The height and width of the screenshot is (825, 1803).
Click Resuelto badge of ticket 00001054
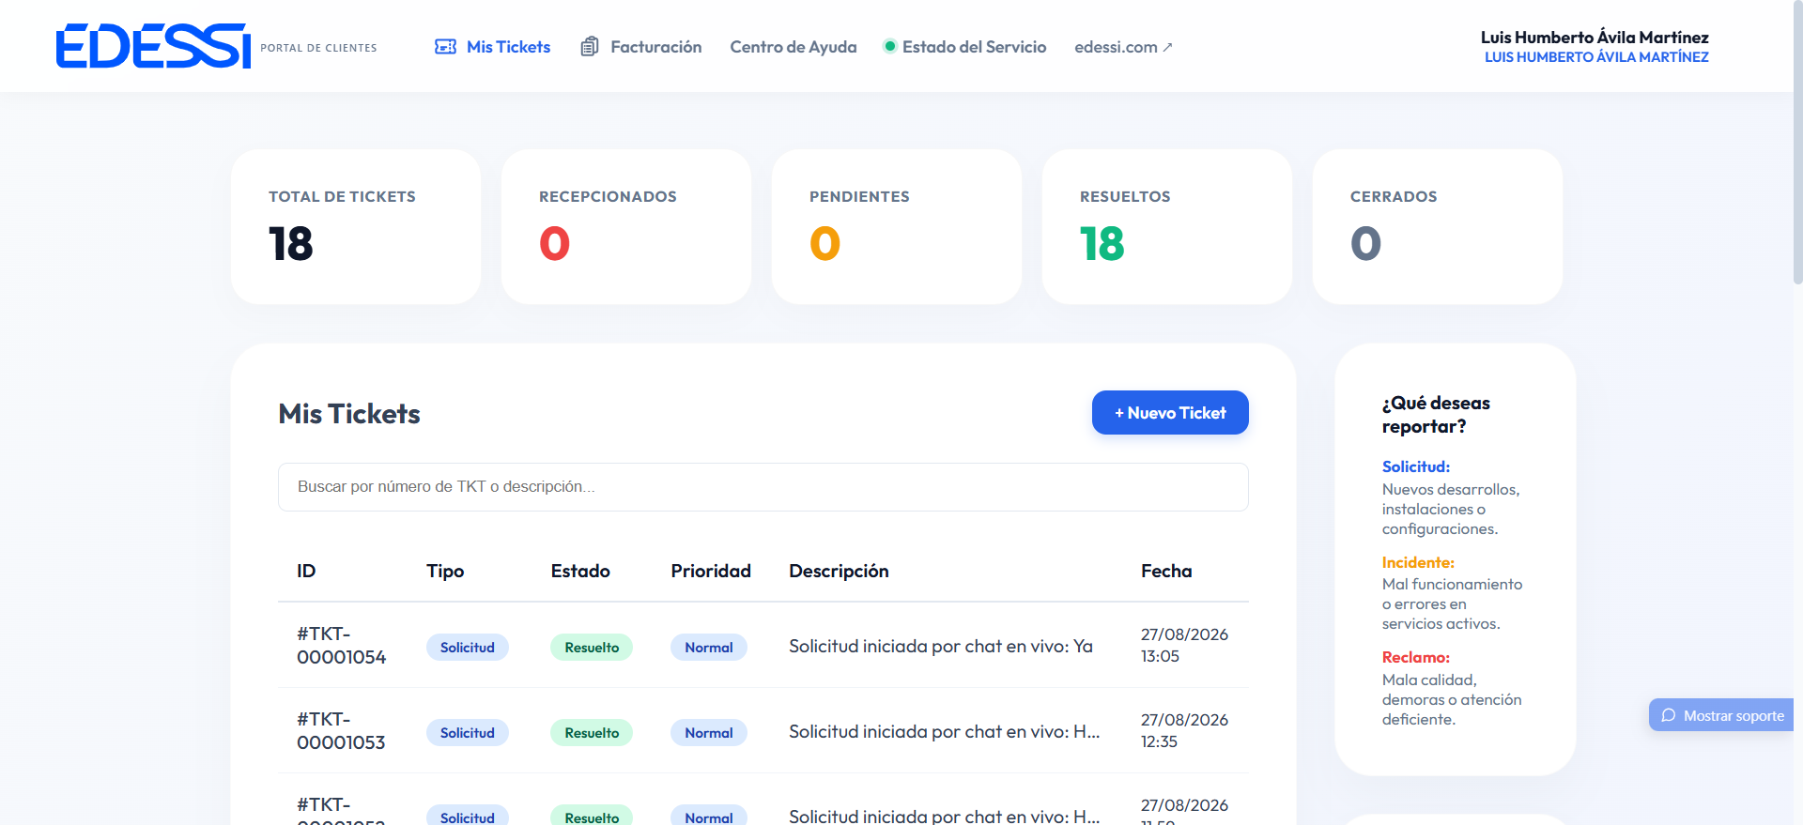(592, 648)
